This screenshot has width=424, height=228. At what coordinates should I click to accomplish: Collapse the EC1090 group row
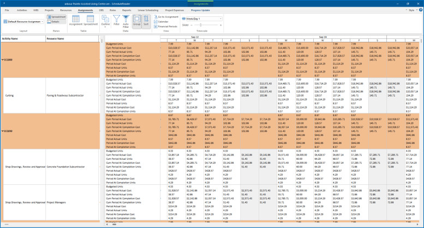click(3, 131)
